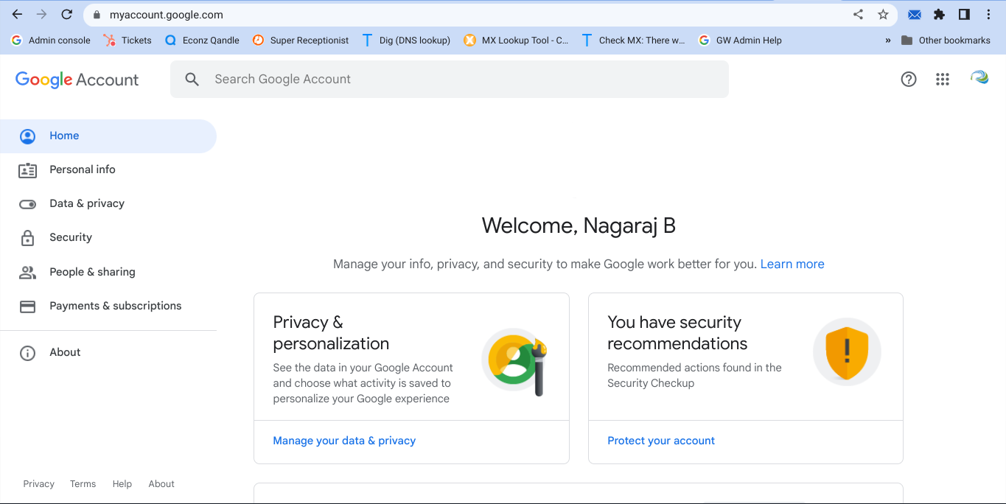Open the Super Receptionist bookmark
The height and width of the screenshot is (504, 1006).
pyautogui.click(x=301, y=41)
